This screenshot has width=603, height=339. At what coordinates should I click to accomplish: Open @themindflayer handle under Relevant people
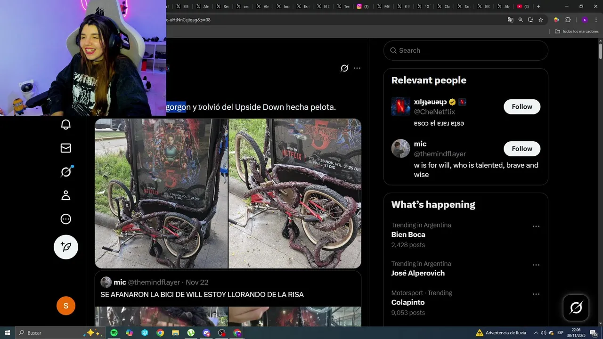pos(440,154)
